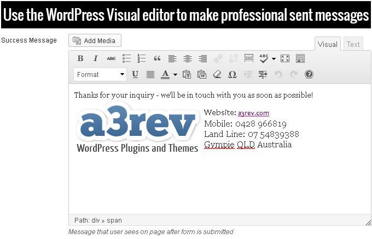Remove formatting with eraser icon

coord(217,74)
